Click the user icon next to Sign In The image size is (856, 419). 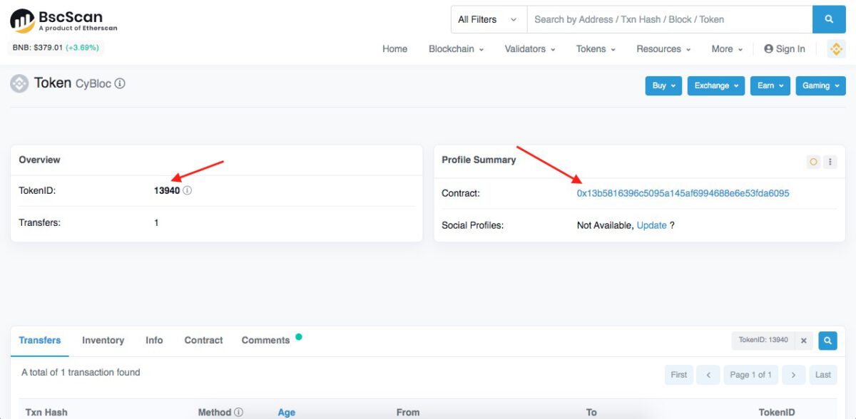[768, 49]
